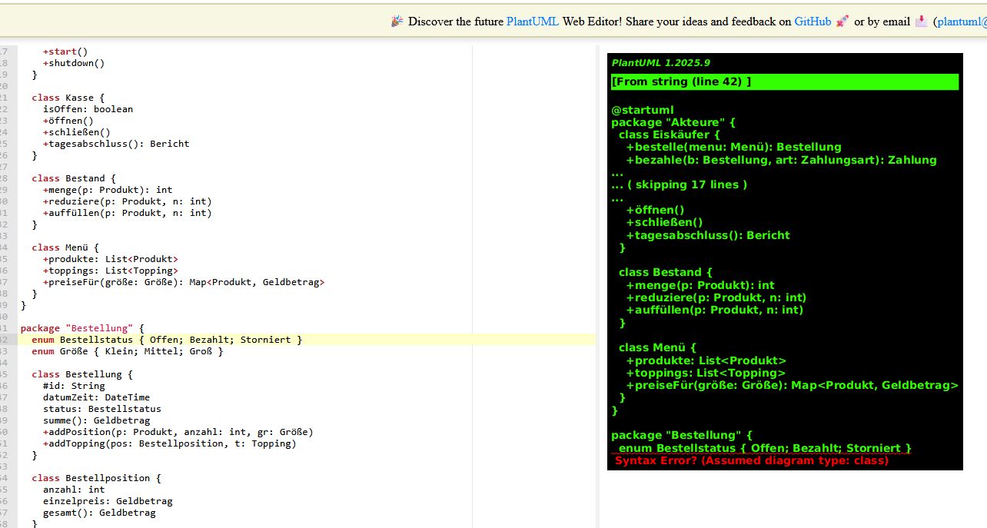The width and height of the screenshot is (987, 528).
Task: Click the rendered error diagram image
Action: pos(784,261)
